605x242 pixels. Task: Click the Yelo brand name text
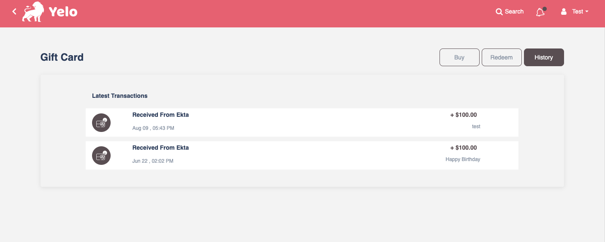(63, 12)
